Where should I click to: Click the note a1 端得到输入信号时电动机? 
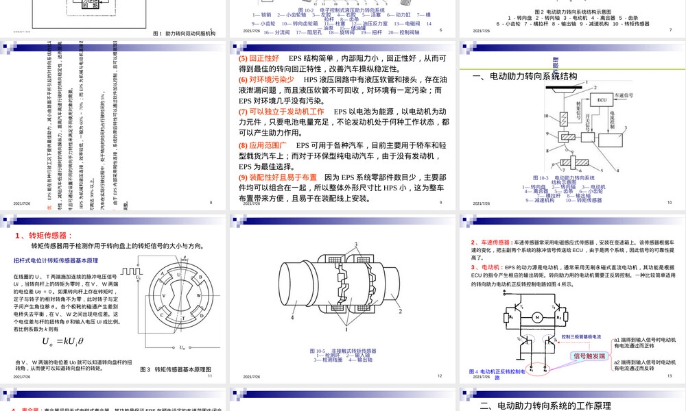coord(644,342)
